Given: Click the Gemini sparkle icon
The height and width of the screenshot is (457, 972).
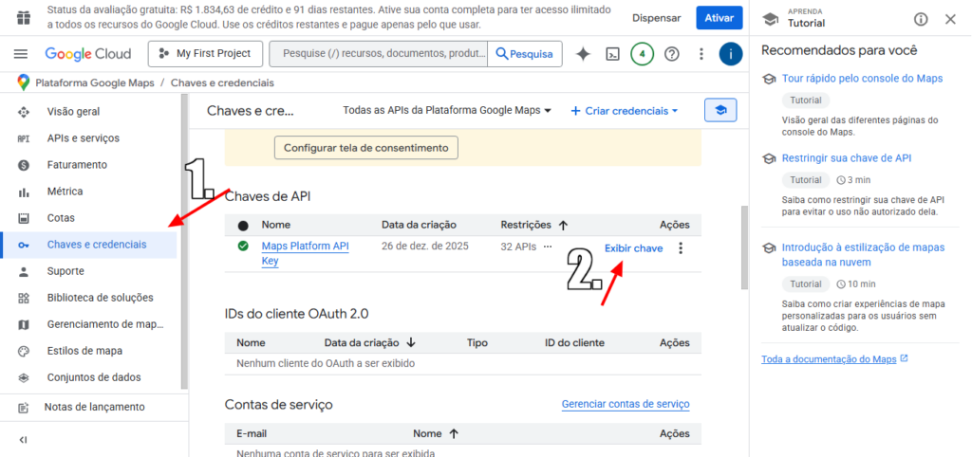Looking at the screenshot, I should pyautogui.click(x=583, y=54).
